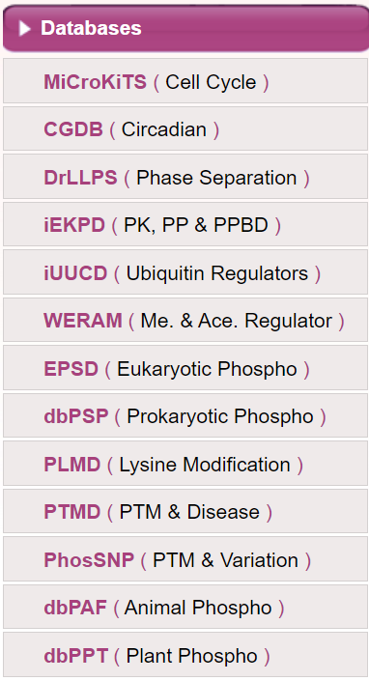Click the bold DrLLPS name text
The width and height of the screenshot is (369, 681).
click(x=80, y=178)
